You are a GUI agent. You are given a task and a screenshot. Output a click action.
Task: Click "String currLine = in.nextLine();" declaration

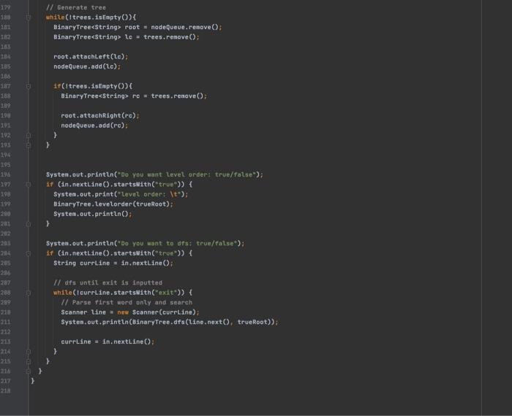(113, 263)
